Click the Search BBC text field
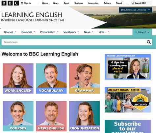Viewport: 156px width, 133px height. click(x=142, y=3)
